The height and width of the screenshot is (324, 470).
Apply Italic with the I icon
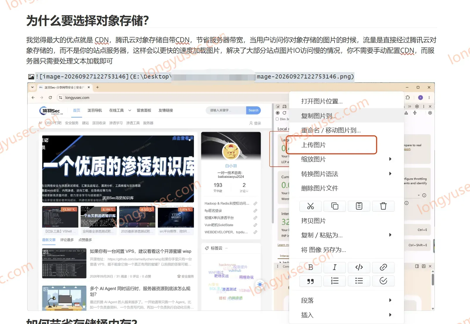pyautogui.click(x=335, y=267)
